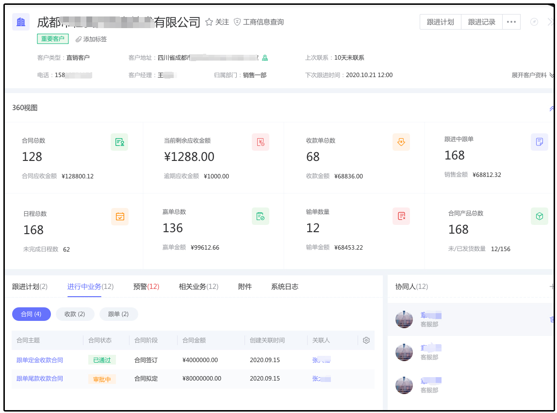Open 跟单定金收款合同 contract link
Screen dimensions: 557x413
[40, 360]
